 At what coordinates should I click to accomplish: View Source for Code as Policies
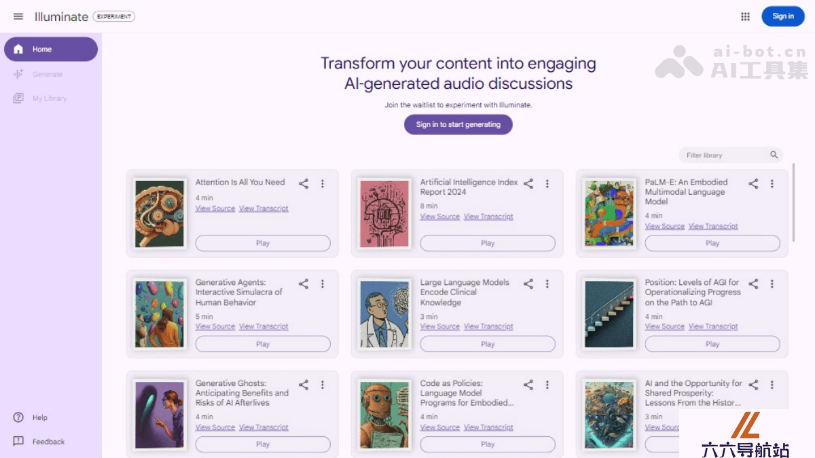(x=440, y=427)
